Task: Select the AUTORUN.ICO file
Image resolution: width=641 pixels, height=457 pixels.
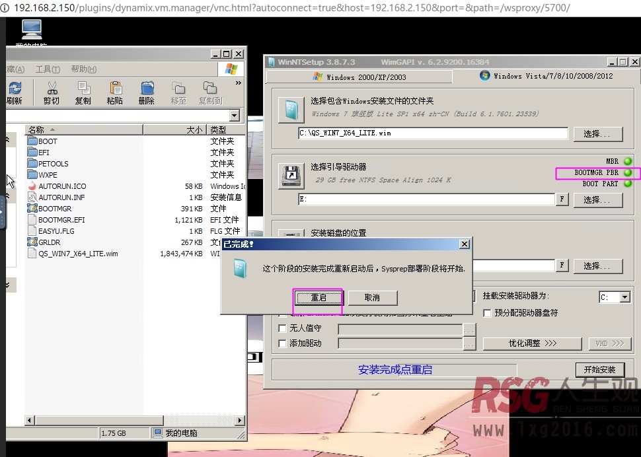Action: (x=57, y=186)
